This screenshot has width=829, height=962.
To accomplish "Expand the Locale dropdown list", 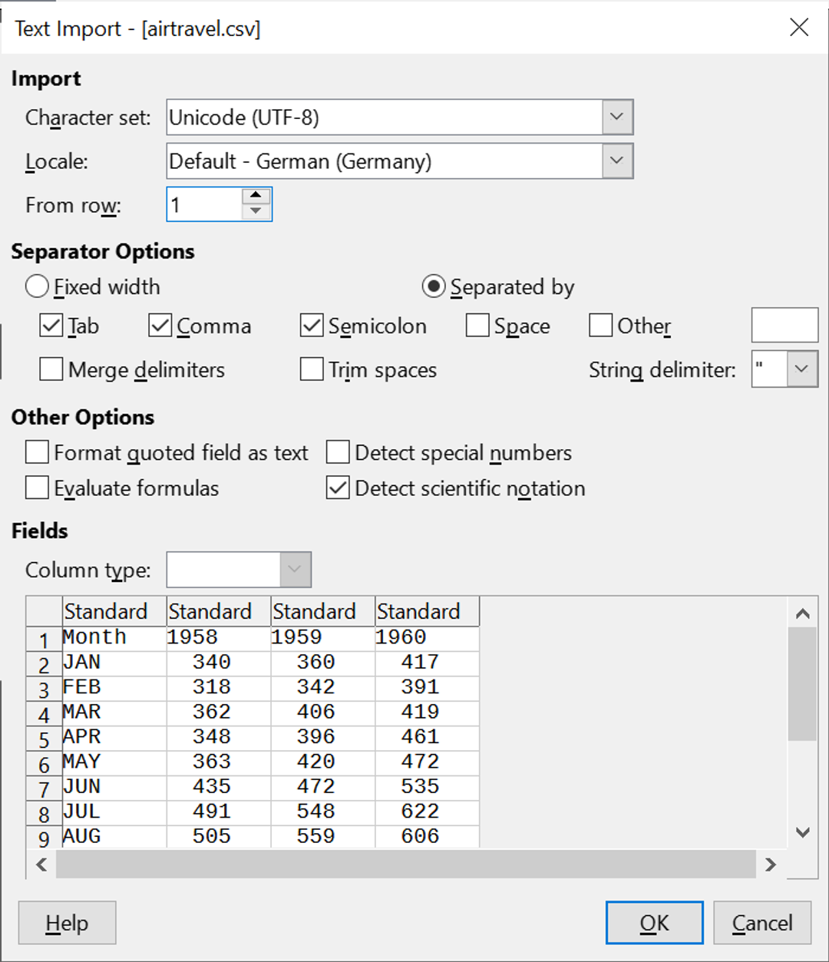I will [x=616, y=161].
